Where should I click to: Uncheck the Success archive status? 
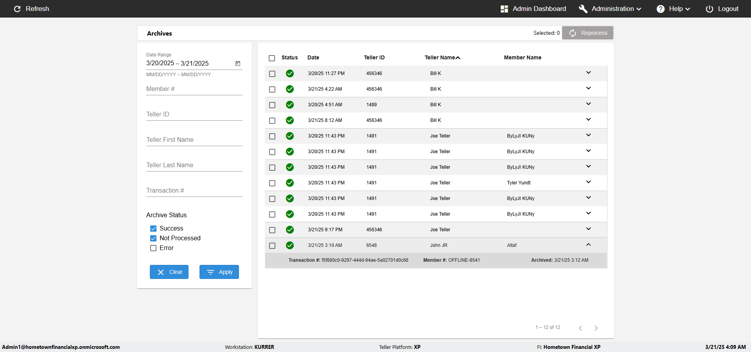[x=153, y=229]
